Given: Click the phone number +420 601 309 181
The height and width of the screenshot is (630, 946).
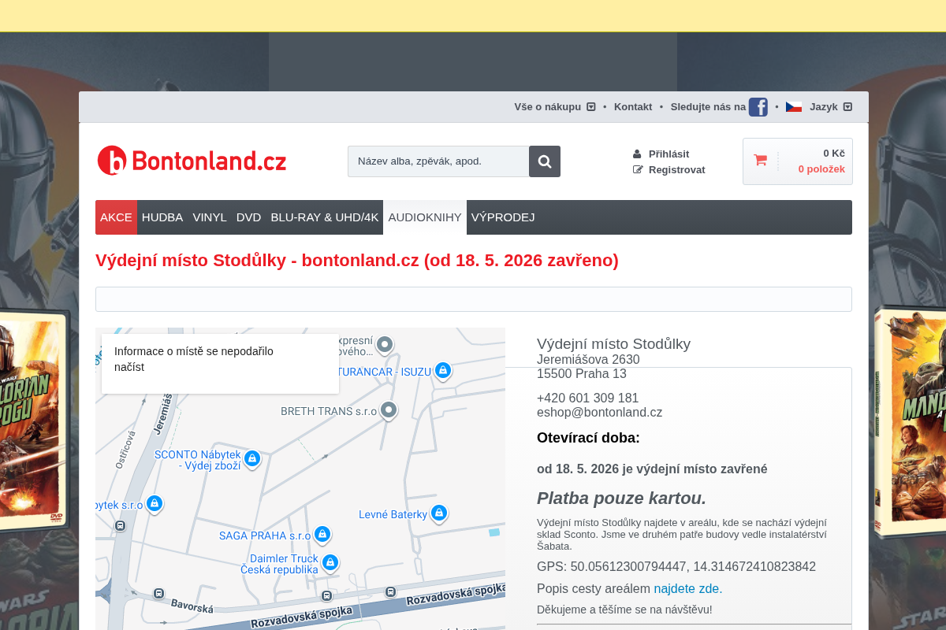Looking at the screenshot, I should [587, 398].
